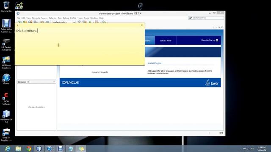Toggle Show On Startup checkbox
Screen dimensions: 271x152
[217, 41]
